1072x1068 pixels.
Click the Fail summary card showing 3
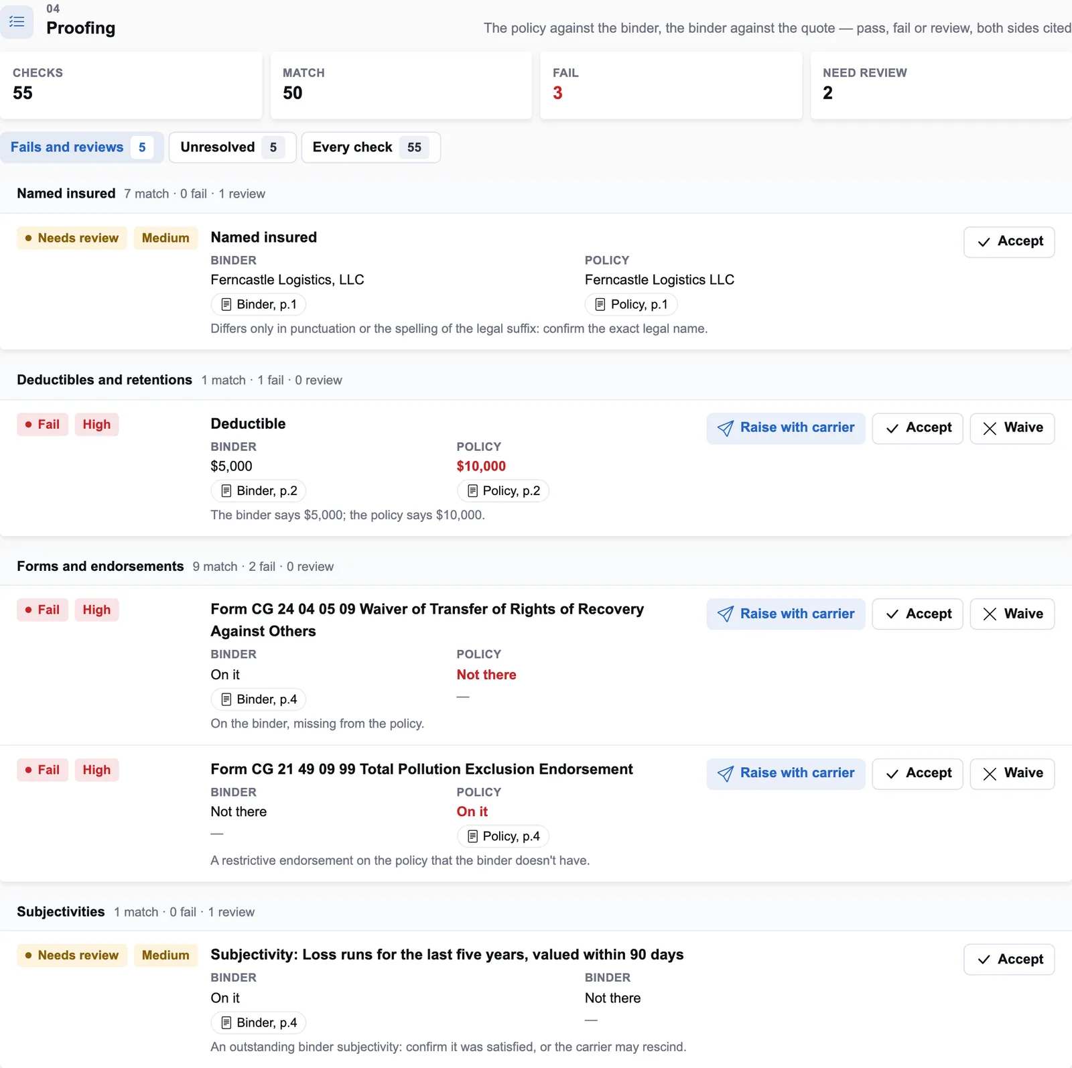(671, 85)
